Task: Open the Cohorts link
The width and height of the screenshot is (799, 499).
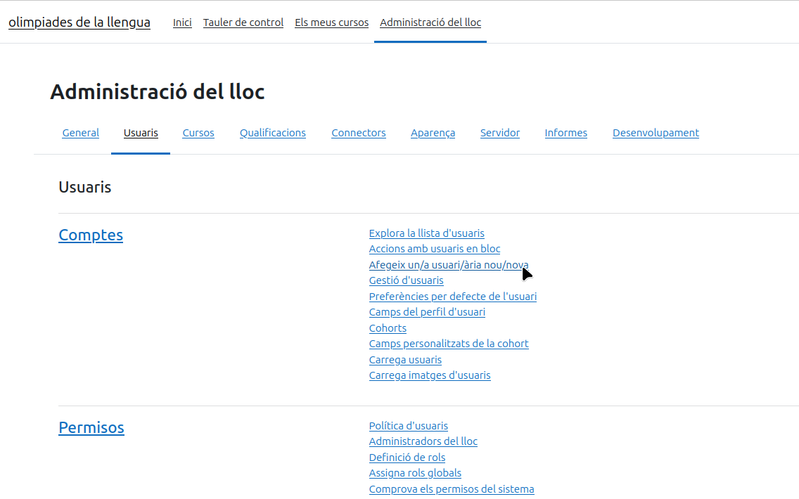Action: click(x=388, y=328)
